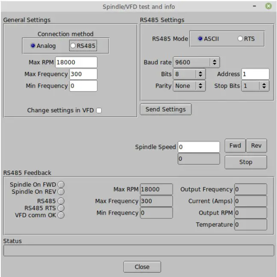The height and width of the screenshot is (277, 277).
Task: Click the feedback Min Frequency readout
Action: pos(156,213)
